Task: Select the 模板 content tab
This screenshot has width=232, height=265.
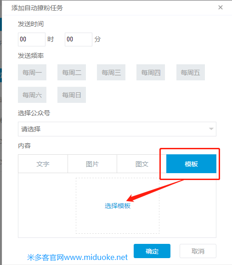Action: coord(191,164)
